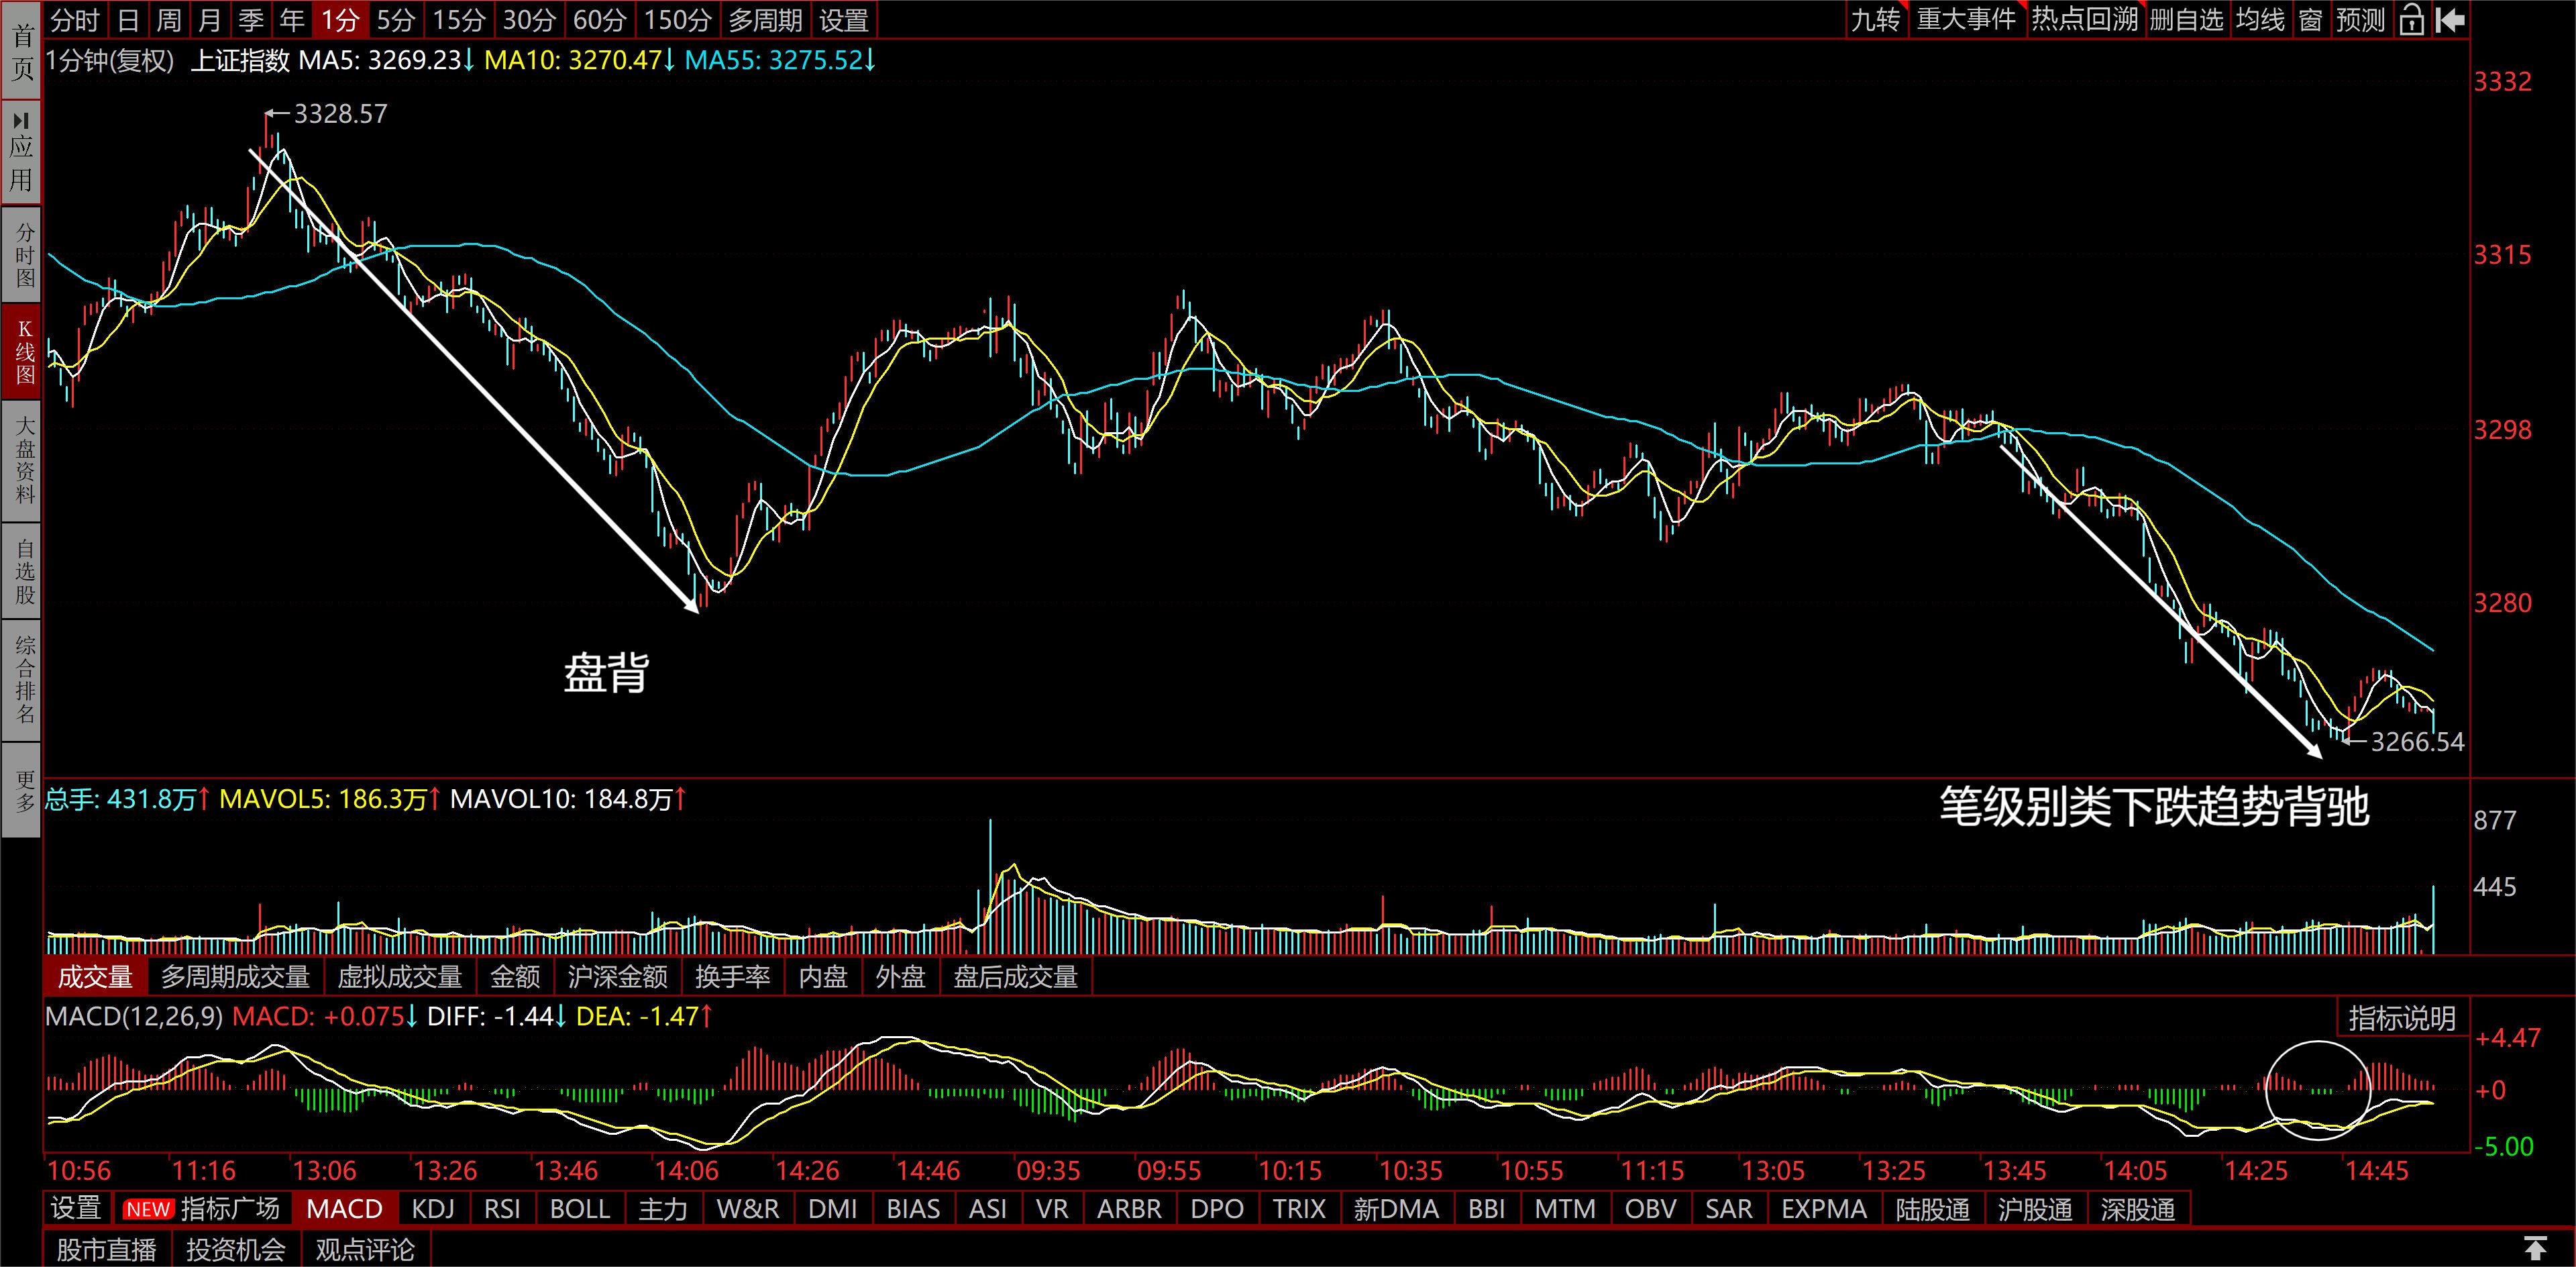Open the 应用 sidebar button with play icon
The width and height of the screenshot is (2576, 1267).
pyautogui.click(x=21, y=152)
